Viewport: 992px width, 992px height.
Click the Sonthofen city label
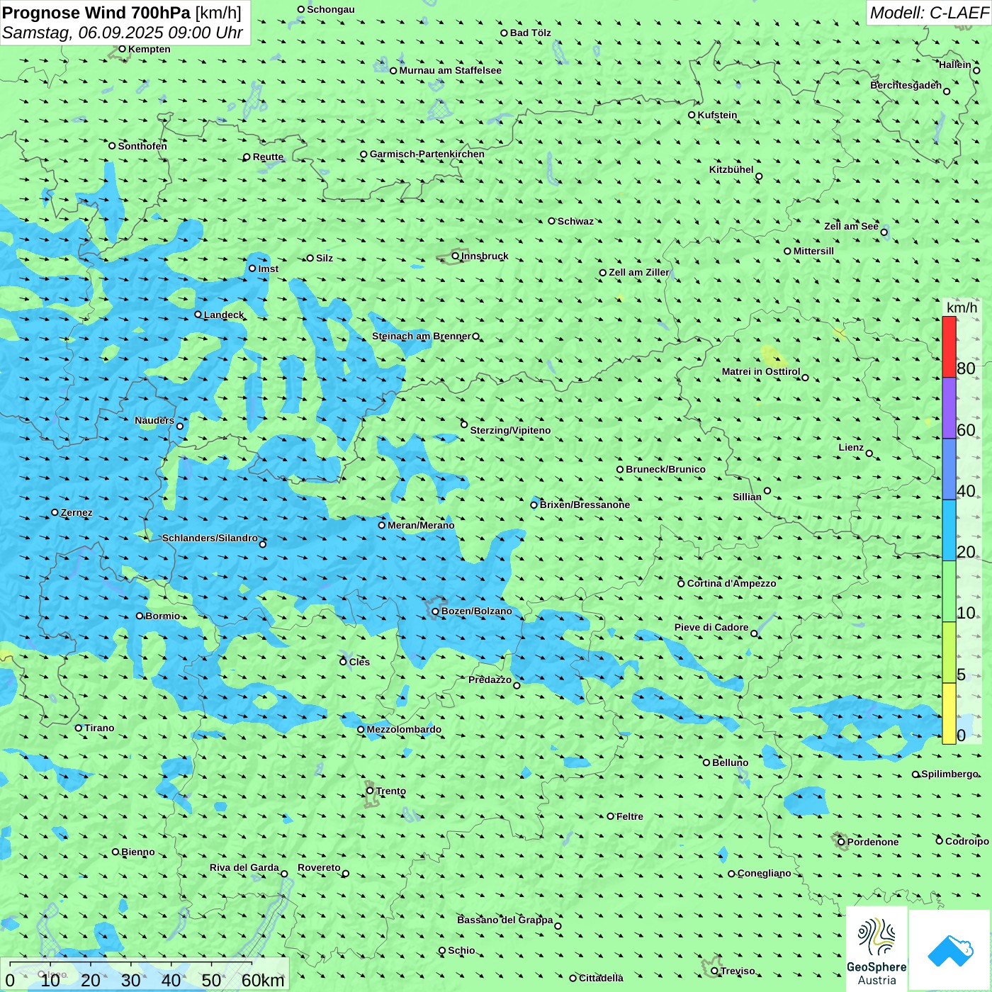point(142,146)
